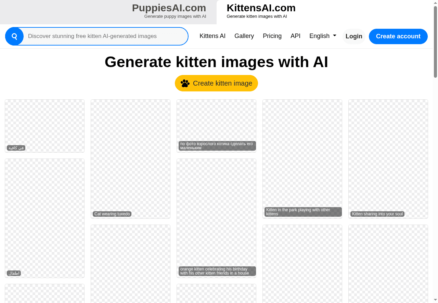Open the Gallery page
The height and width of the screenshot is (303, 438).
coord(244,36)
